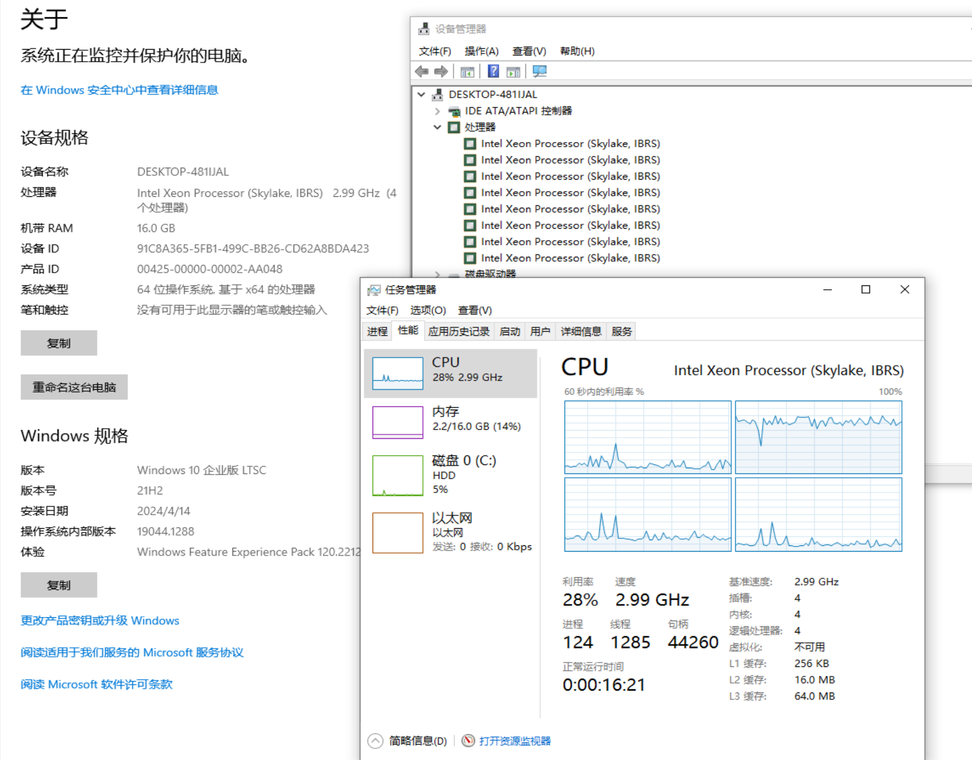Screen dimensions: 972x760
Task: Click 复制 button under device specifications
Action: pyautogui.click(x=59, y=343)
